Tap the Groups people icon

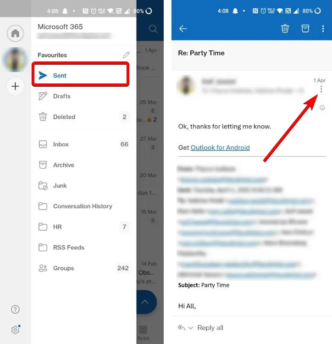43,268
